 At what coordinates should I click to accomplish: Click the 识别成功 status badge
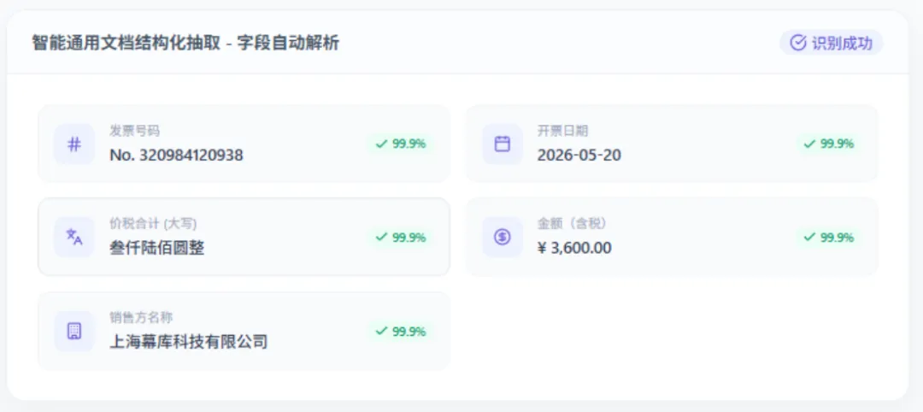point(832,43)
